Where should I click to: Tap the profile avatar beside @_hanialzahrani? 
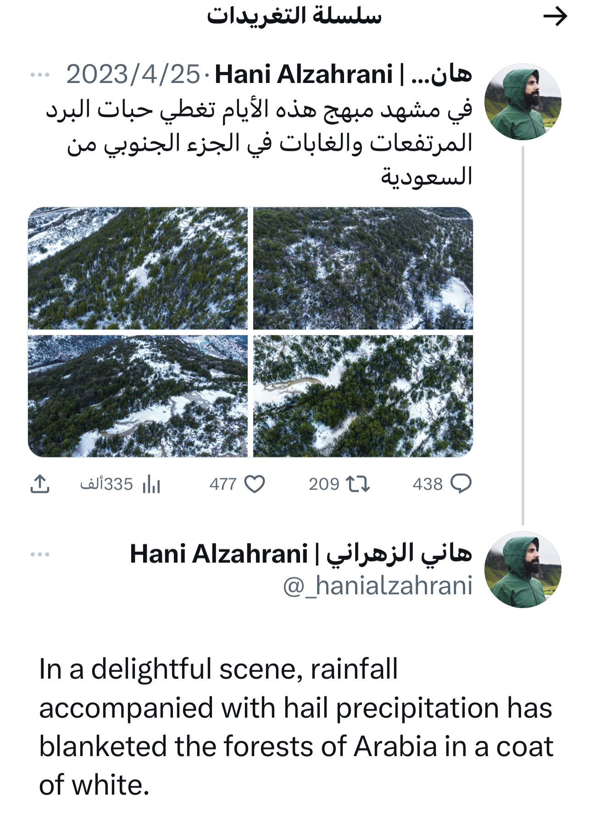[523, 570]
